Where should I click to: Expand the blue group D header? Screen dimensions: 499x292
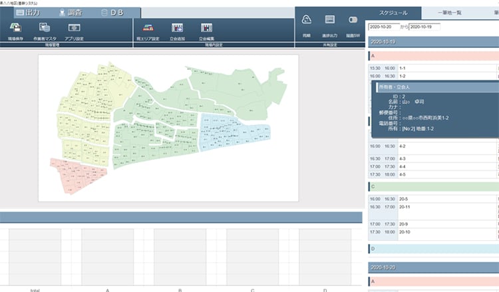point(432,248)
